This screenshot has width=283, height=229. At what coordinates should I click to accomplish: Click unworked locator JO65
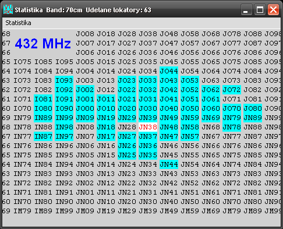(x=211, y=62)
